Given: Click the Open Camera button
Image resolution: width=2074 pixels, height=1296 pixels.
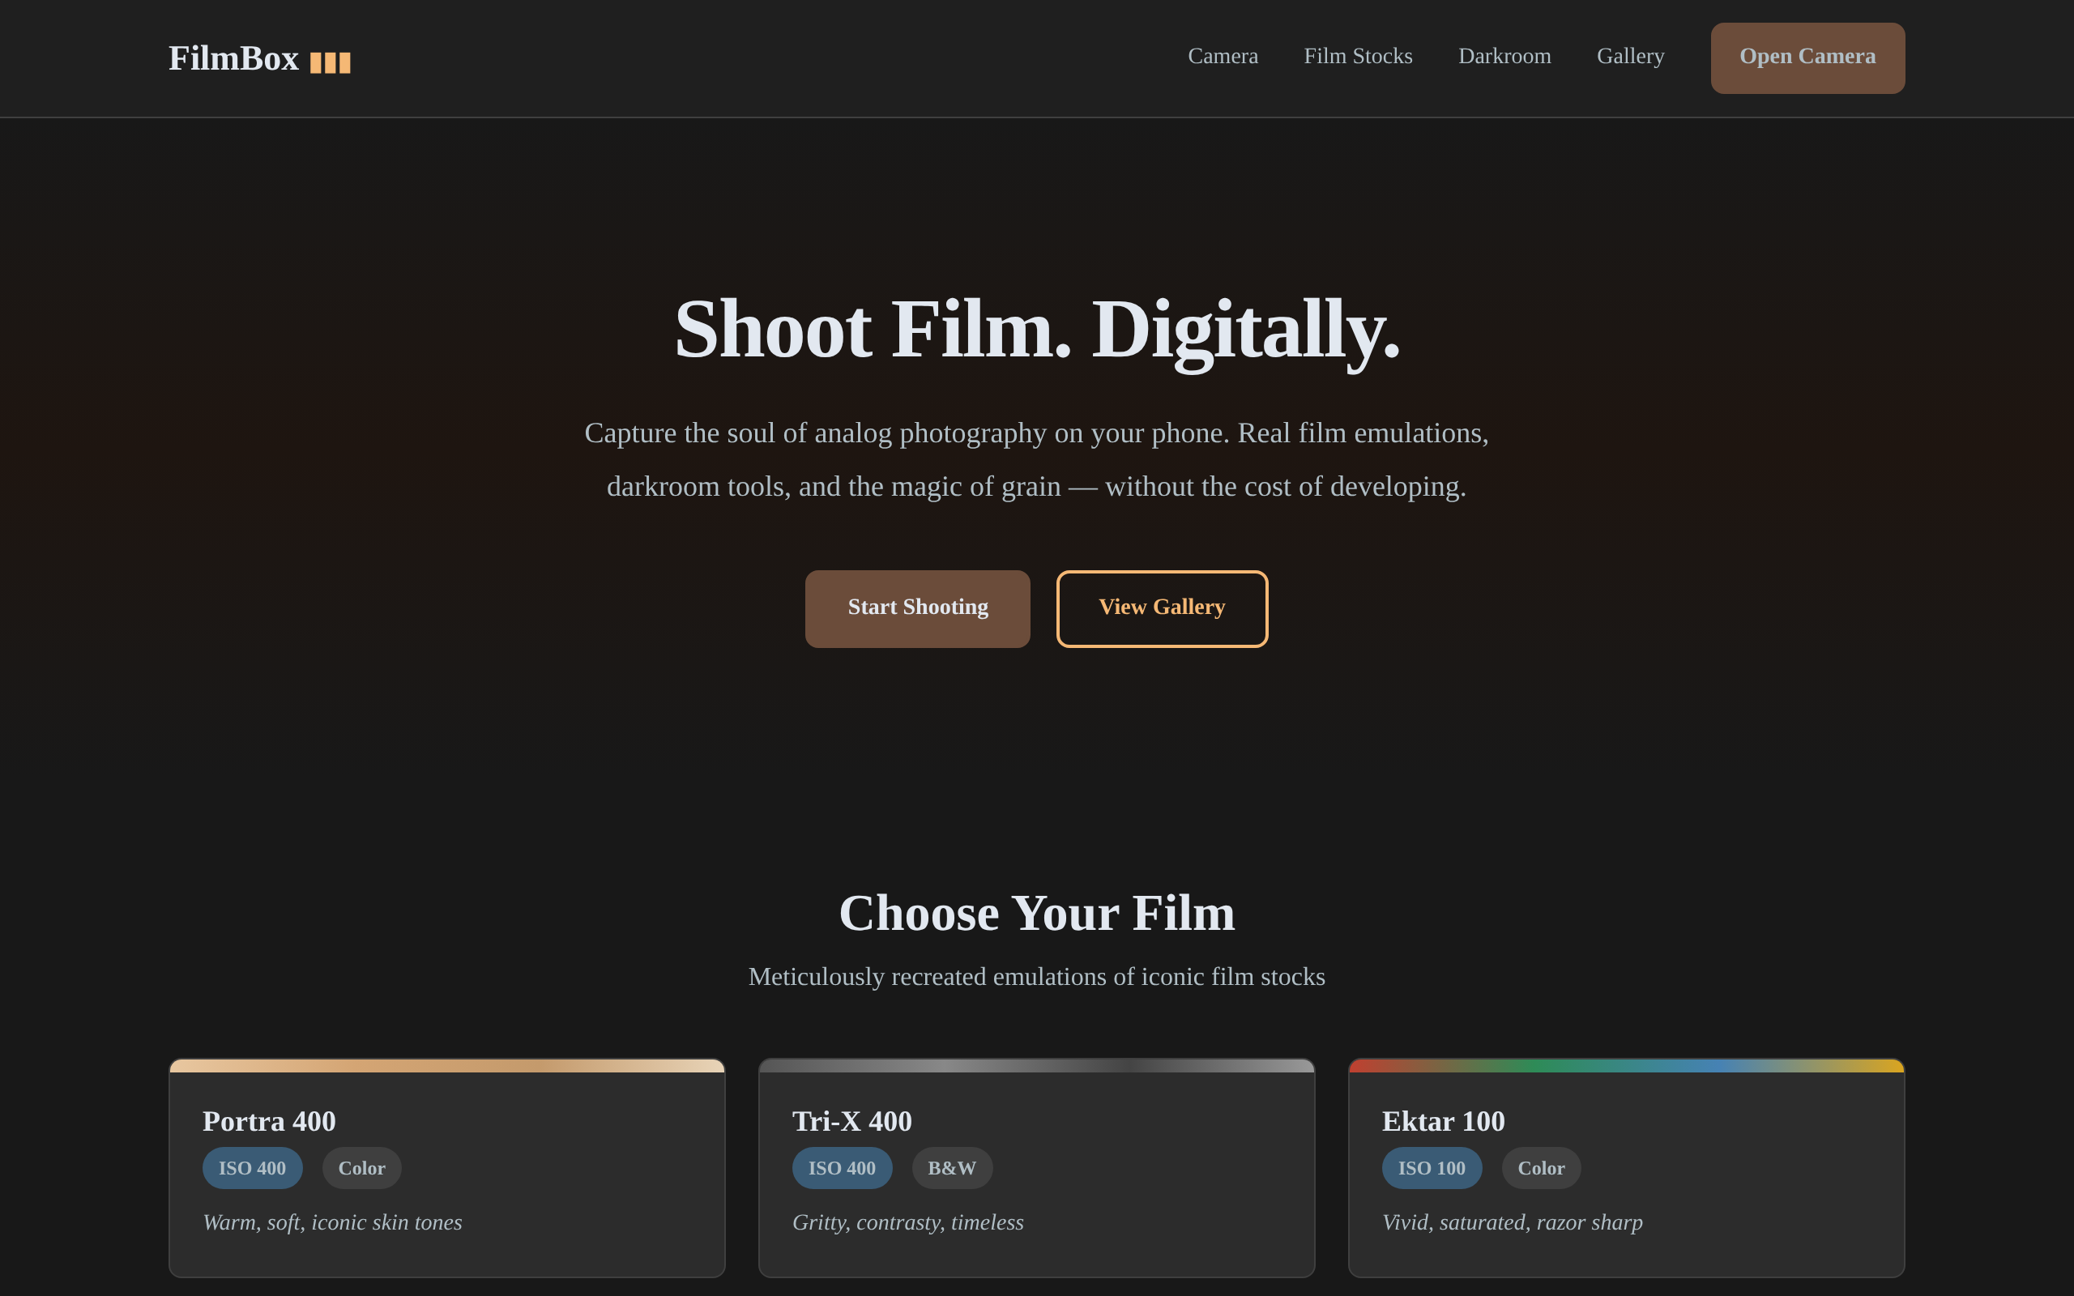Looking at the screenshot, I should coord(1807,58).
